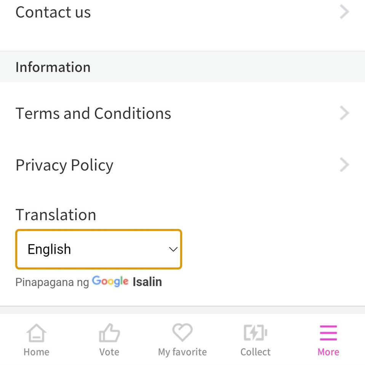365x365 pixels.
Task: Tap the My favorite heart icon
Action: (x=182, y=333)
